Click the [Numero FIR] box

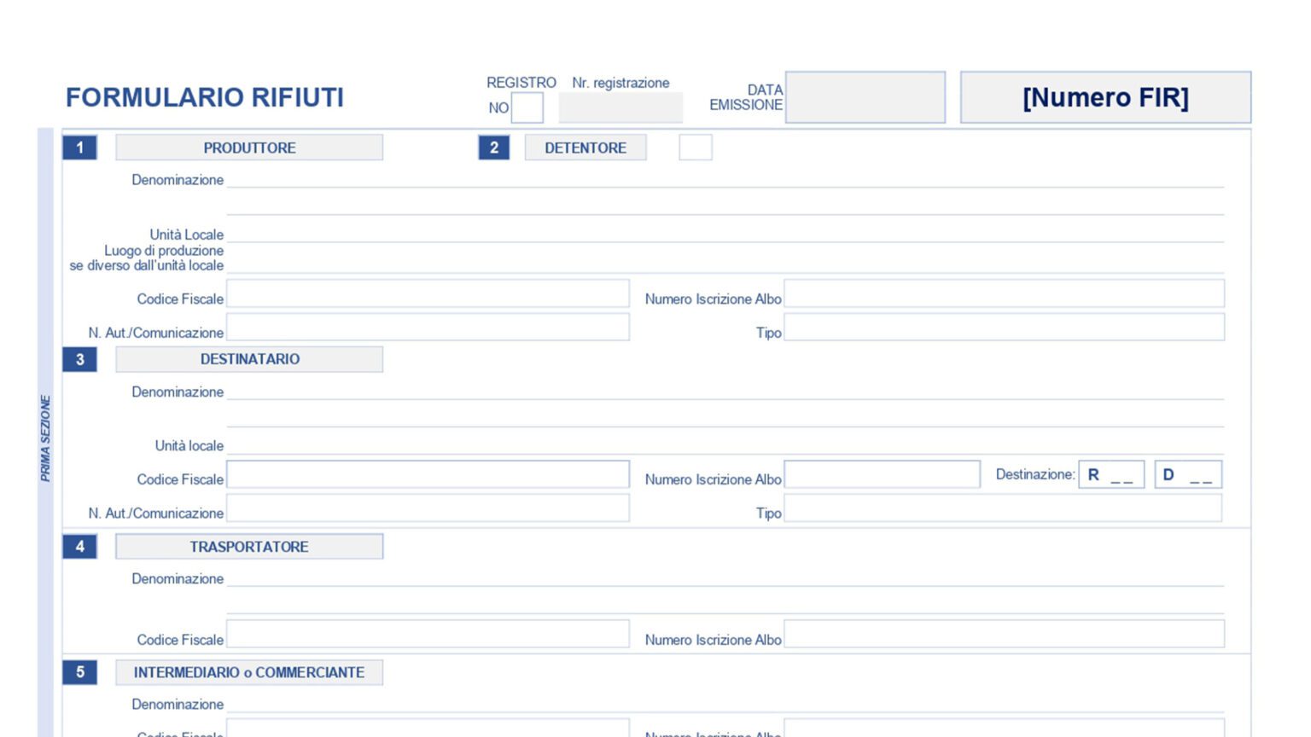coord(1105,97)
